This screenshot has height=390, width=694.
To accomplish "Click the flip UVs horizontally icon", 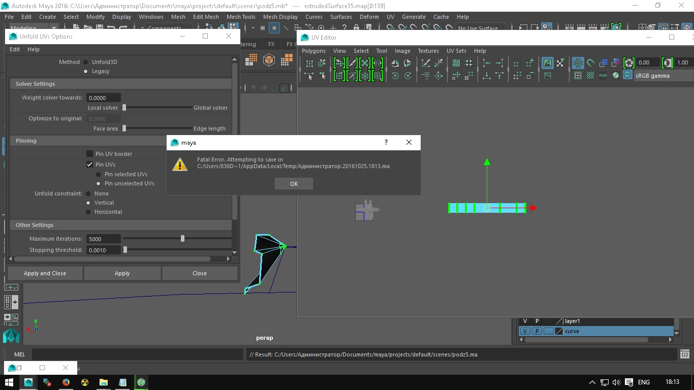I will 395,63.
